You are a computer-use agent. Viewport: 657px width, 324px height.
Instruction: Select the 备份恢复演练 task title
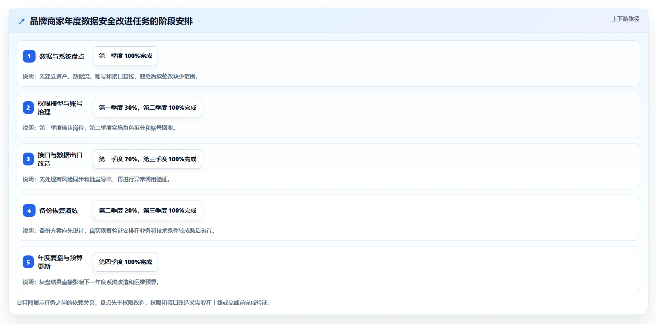click(x=59, y=210)
